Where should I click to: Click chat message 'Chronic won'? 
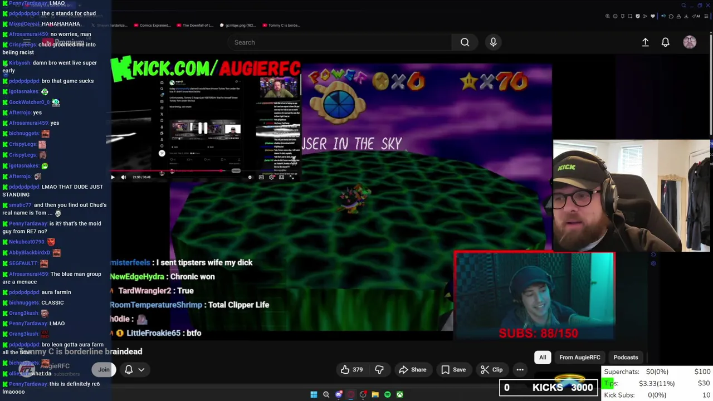162,276
